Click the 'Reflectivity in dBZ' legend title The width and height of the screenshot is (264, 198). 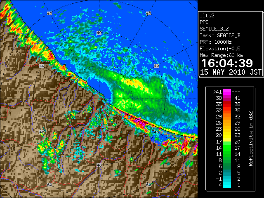coord(251,139)
